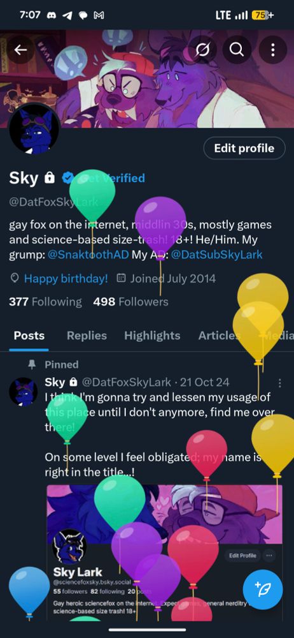View the 377 Following list
Screen dimensions: 294x638
45,302
